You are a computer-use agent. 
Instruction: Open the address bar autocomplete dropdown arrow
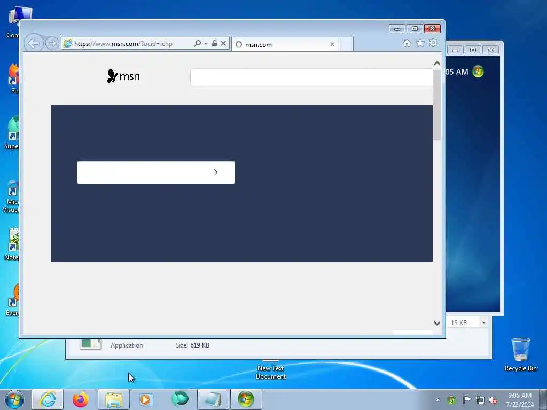click(206, 44)
